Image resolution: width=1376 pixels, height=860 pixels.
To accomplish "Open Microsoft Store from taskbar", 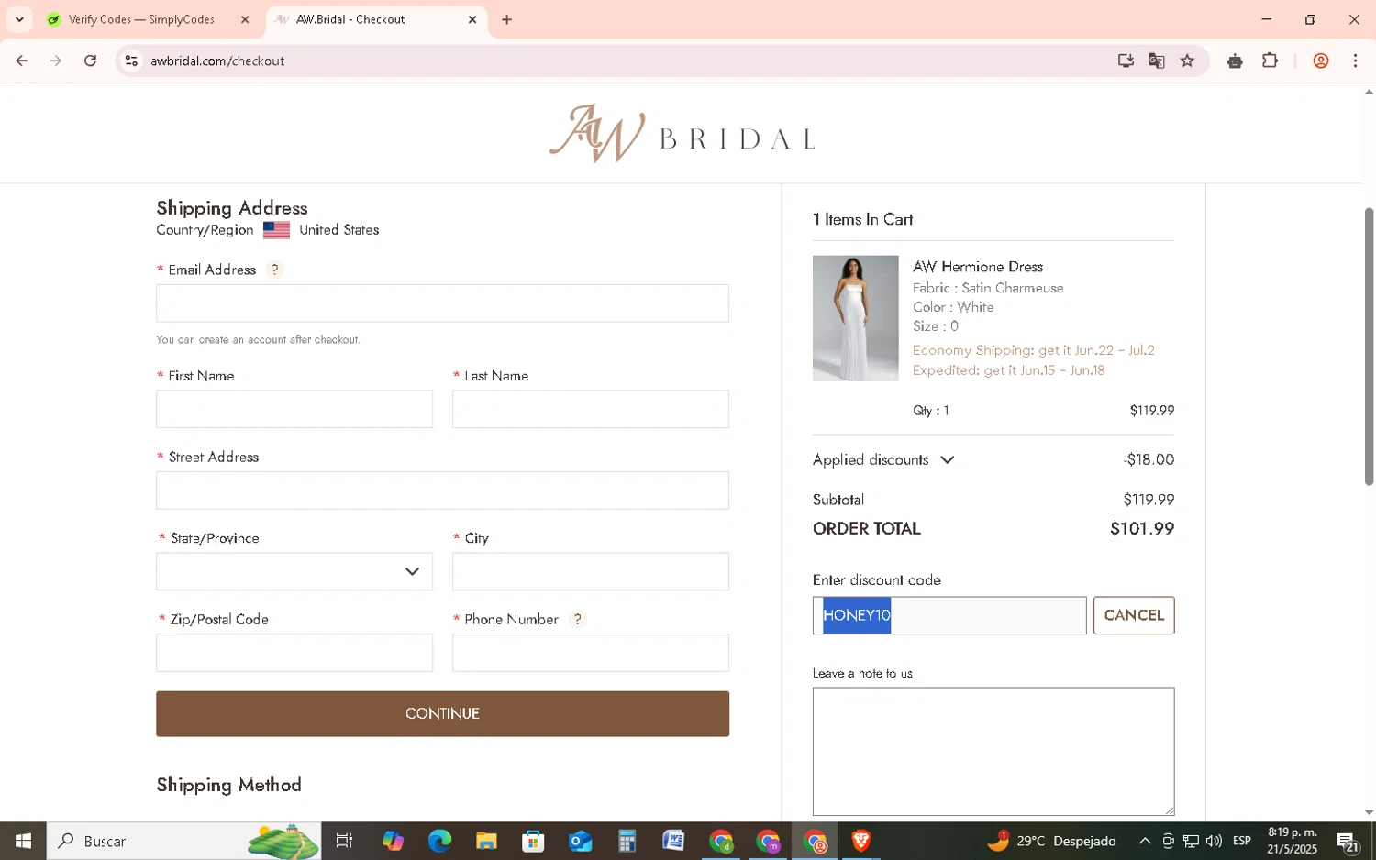I will tap(533, 841).
